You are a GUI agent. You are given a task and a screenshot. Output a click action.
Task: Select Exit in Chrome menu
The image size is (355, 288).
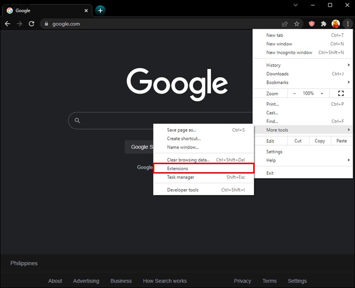[303, 173]
